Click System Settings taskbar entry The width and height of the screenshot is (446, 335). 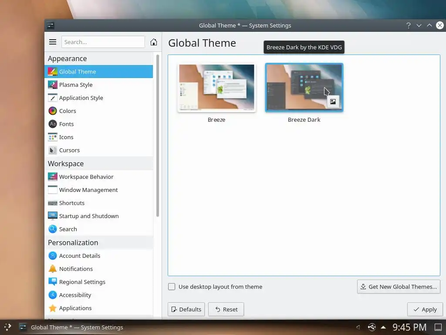(x=71, y=327)
